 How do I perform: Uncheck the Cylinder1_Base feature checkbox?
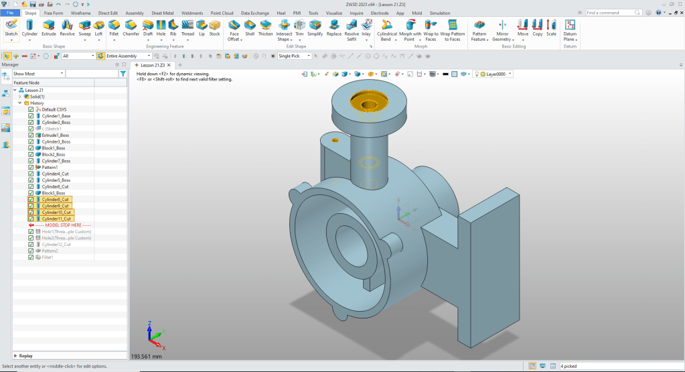click(31, 116)
